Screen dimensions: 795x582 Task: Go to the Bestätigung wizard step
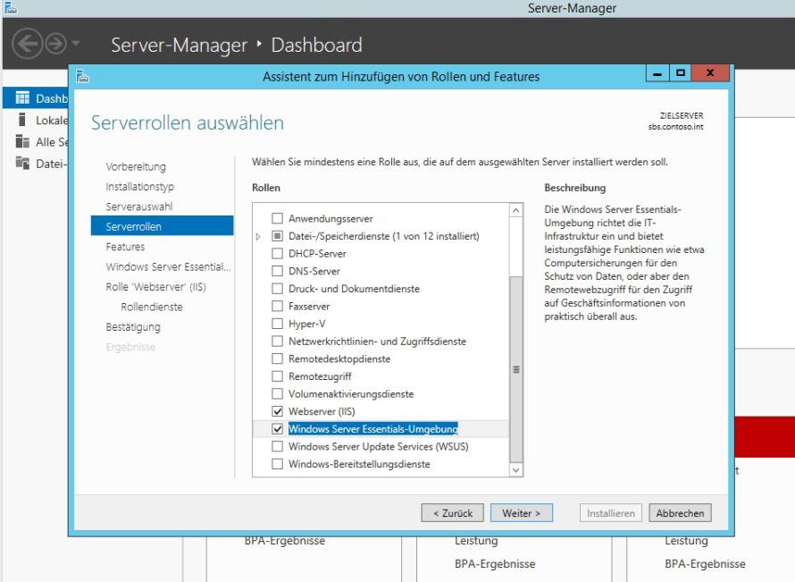tap(133, 327)
